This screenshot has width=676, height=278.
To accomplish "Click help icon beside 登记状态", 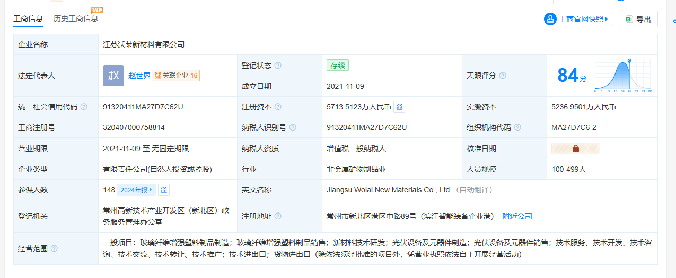I will point(278,66).
